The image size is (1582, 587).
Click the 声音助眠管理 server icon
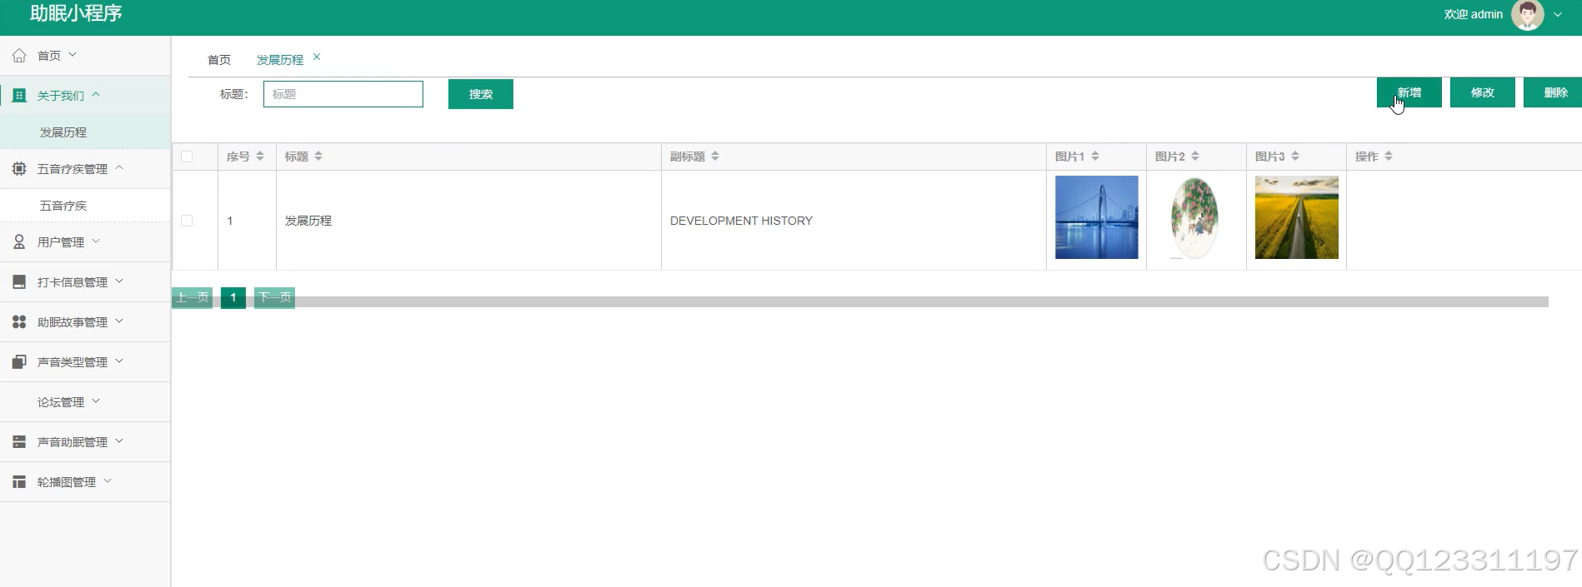point(19,442)
